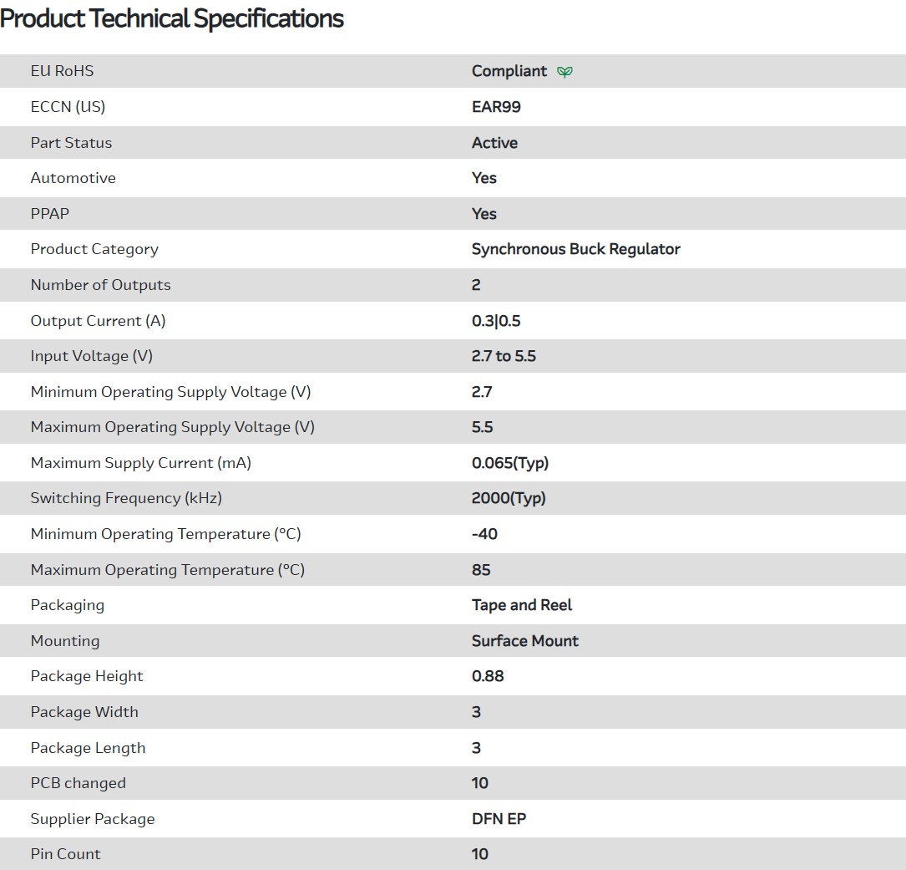Click the Pin Count row label
This screenshot has height=870, width=906.
[65, 854]
